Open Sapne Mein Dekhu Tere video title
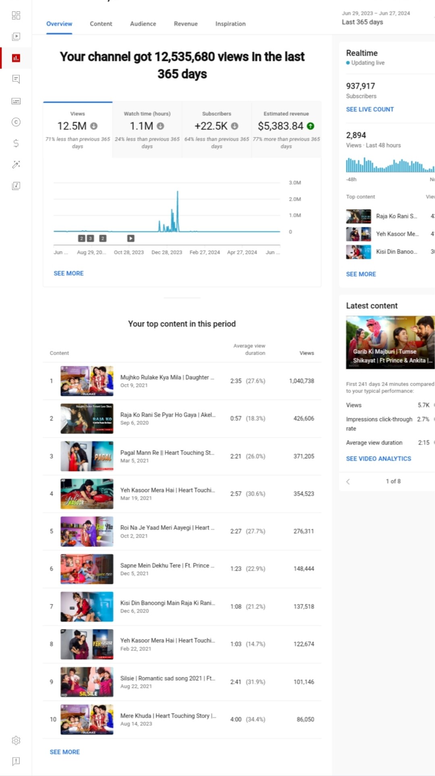The width and height of the screenshot is (435, 776). 167,566
